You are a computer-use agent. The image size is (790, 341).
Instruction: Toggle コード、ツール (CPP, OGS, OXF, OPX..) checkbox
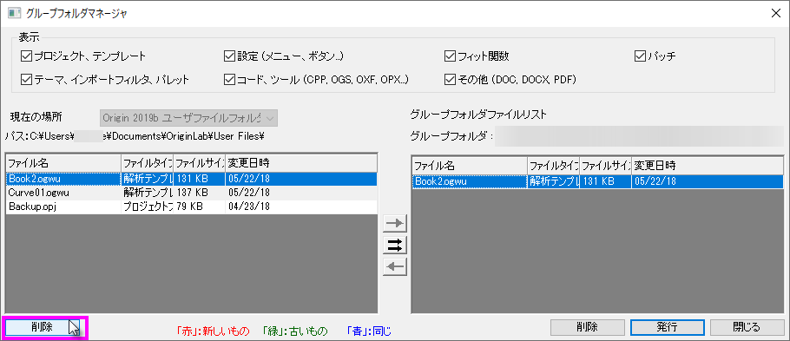click(x=230, y=79)
